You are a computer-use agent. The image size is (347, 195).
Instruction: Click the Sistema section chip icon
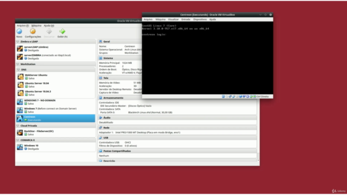point(100,58)
